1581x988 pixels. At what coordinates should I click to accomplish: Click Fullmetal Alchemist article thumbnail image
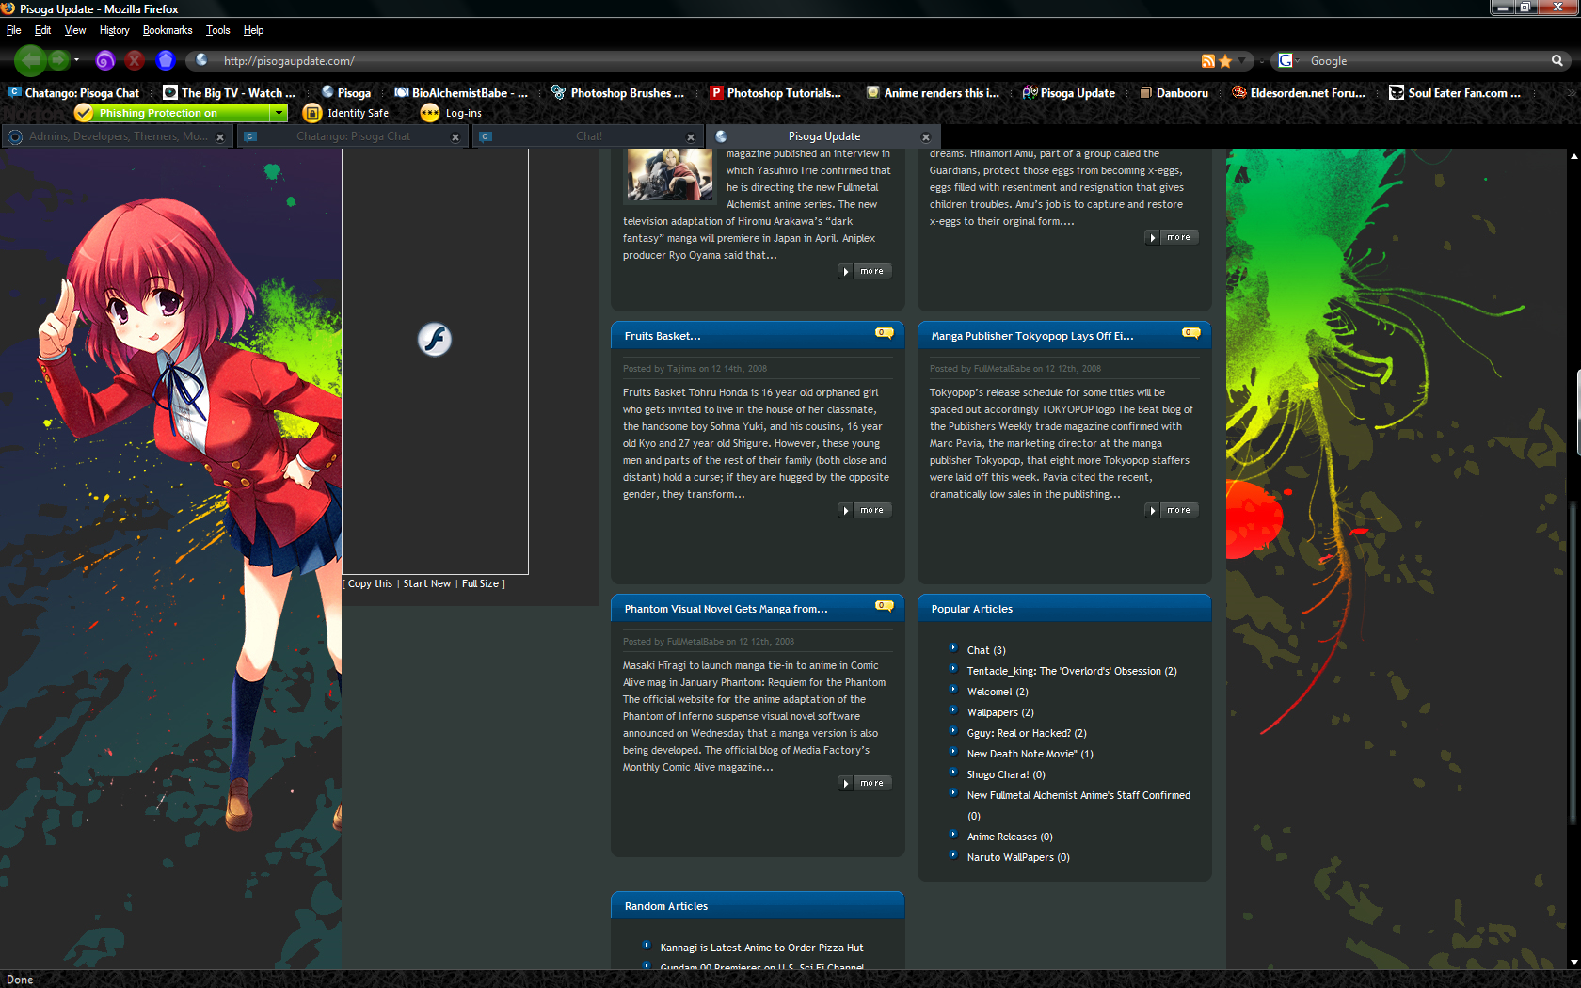pos(670,175)
